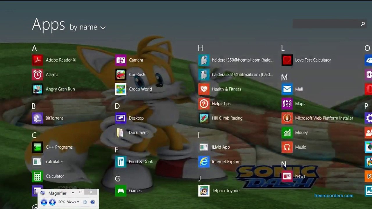Open Love Test Calculator icon
This screenshot has height=209, width=372.
point(287,60)
